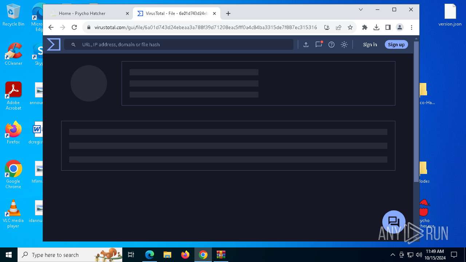Click the search magnifier icon in VirusTotal
Image resolution: width=466 pixels, height=262 pixels.
click(x=73, y=44)
